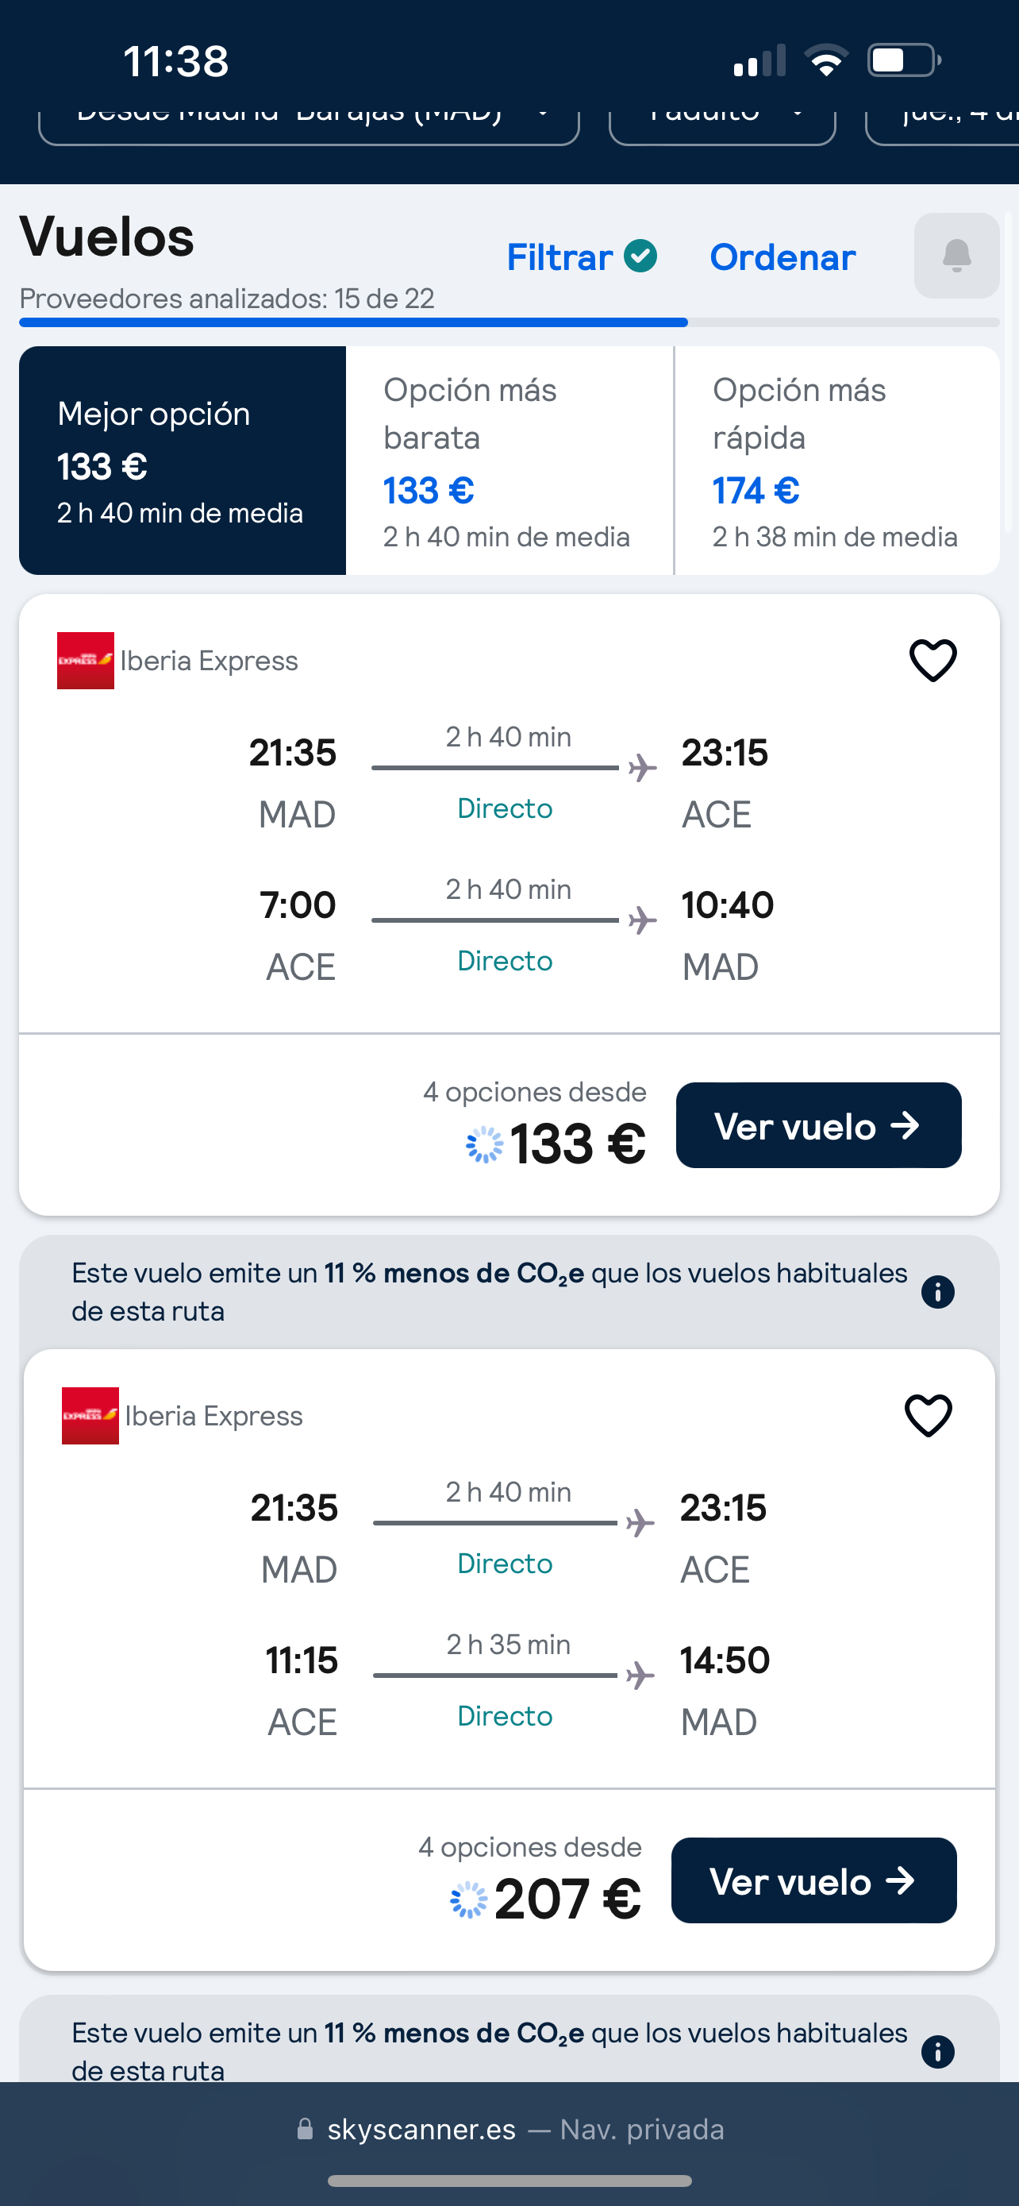Tap the skyscanner.es address bar
This screenshot has width=1019, height=2206.
point(509,2129)
